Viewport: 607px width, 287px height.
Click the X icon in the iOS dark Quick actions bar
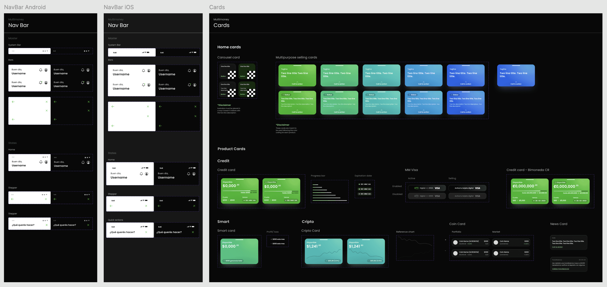[x=193, y=232]
